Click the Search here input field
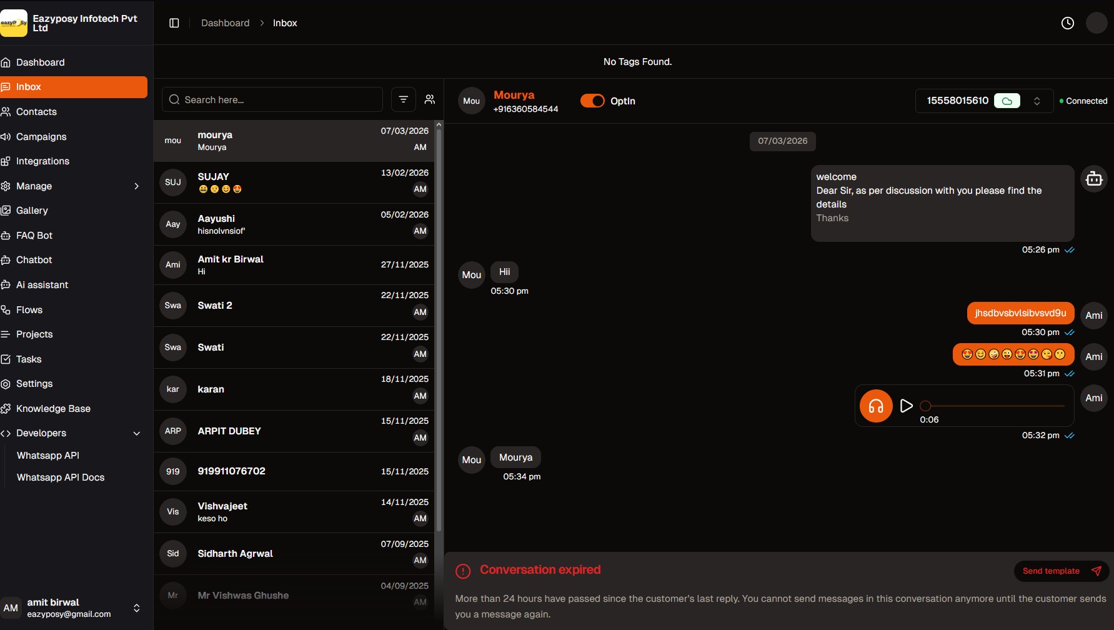This screenshot has height=630, width=1114. click(272, 100)
